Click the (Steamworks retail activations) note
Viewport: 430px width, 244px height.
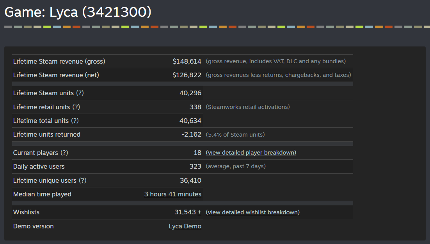[248, 107]
